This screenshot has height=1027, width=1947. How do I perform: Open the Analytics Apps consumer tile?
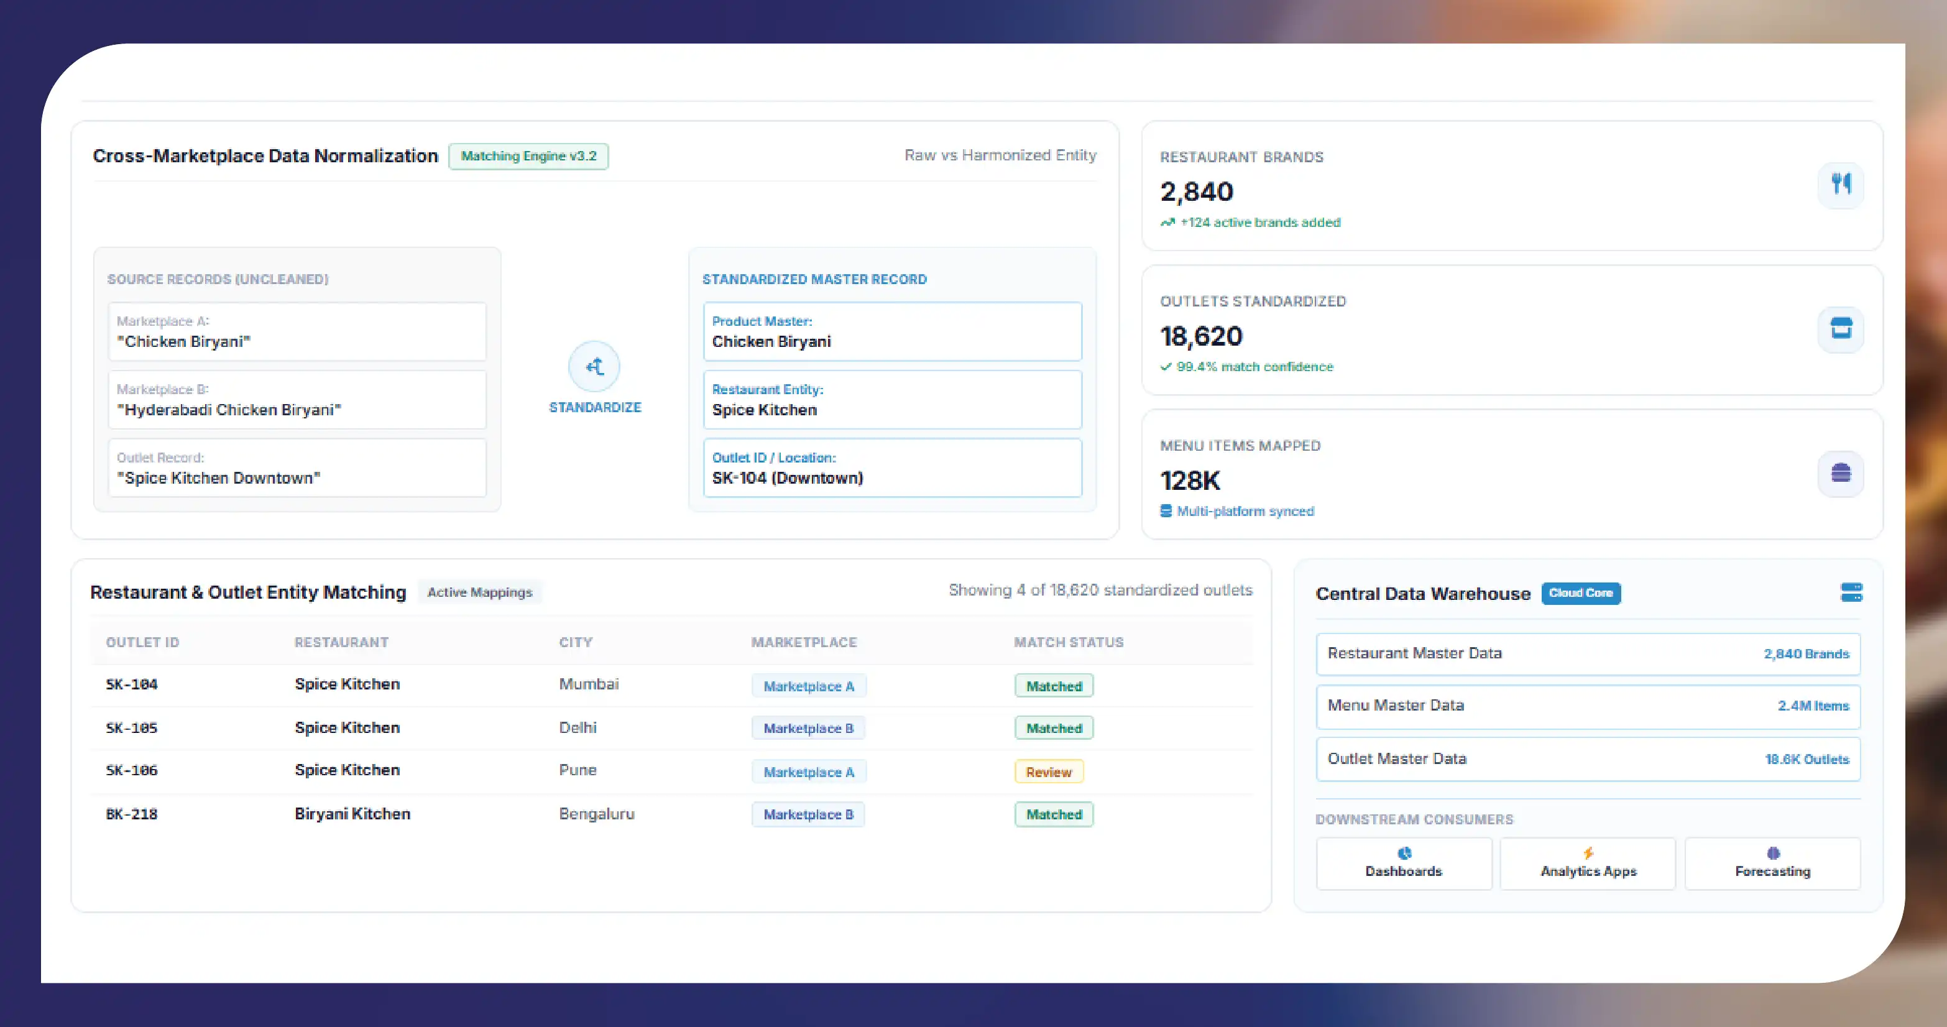(x=1588, y=863)
